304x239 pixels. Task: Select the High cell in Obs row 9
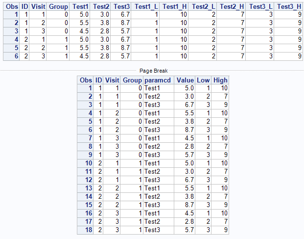[x=220, y=155]
